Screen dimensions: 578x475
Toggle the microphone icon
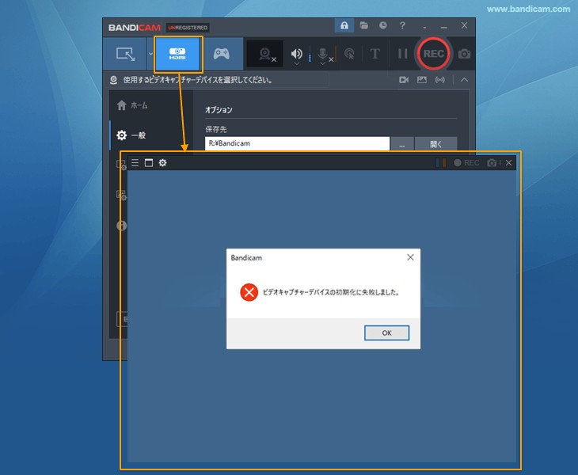click(x=323, y=53)
